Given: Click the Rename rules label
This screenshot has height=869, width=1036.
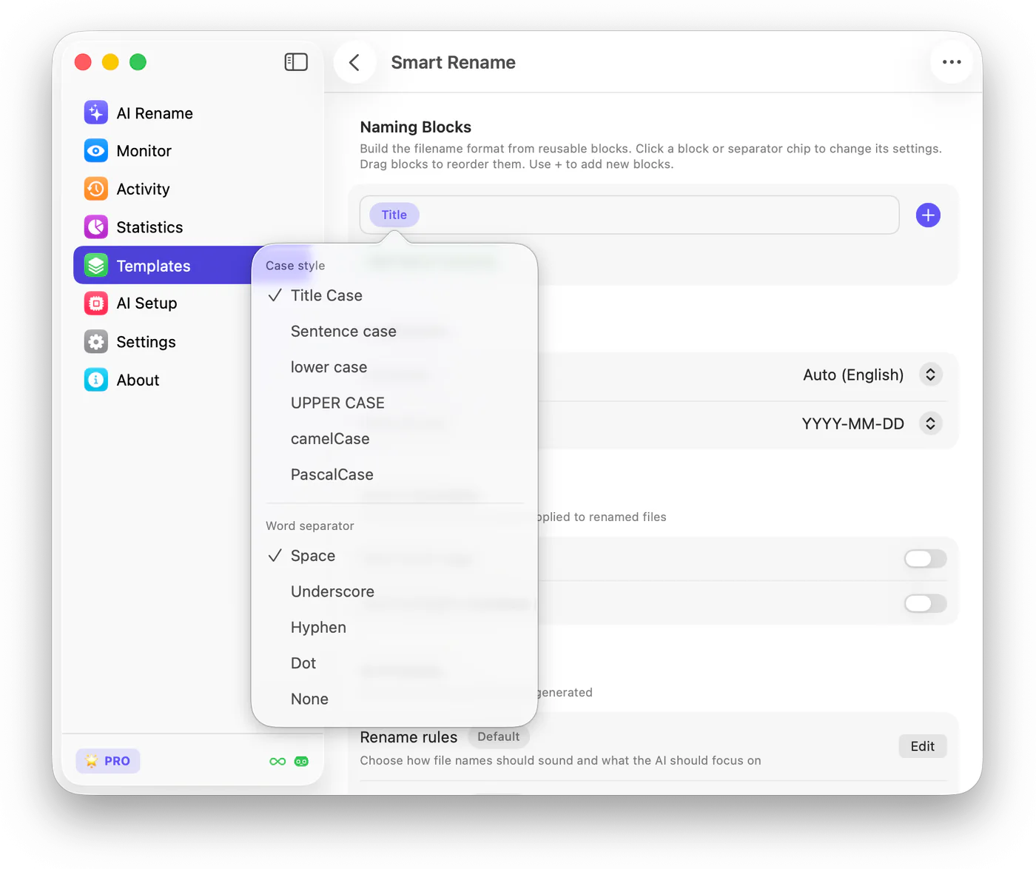Looking at the screenshot, I should (408, 737).
